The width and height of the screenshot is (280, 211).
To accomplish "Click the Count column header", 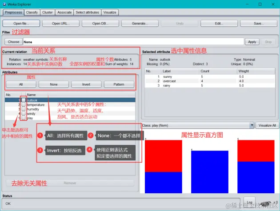I will click(x=218, y=71).
